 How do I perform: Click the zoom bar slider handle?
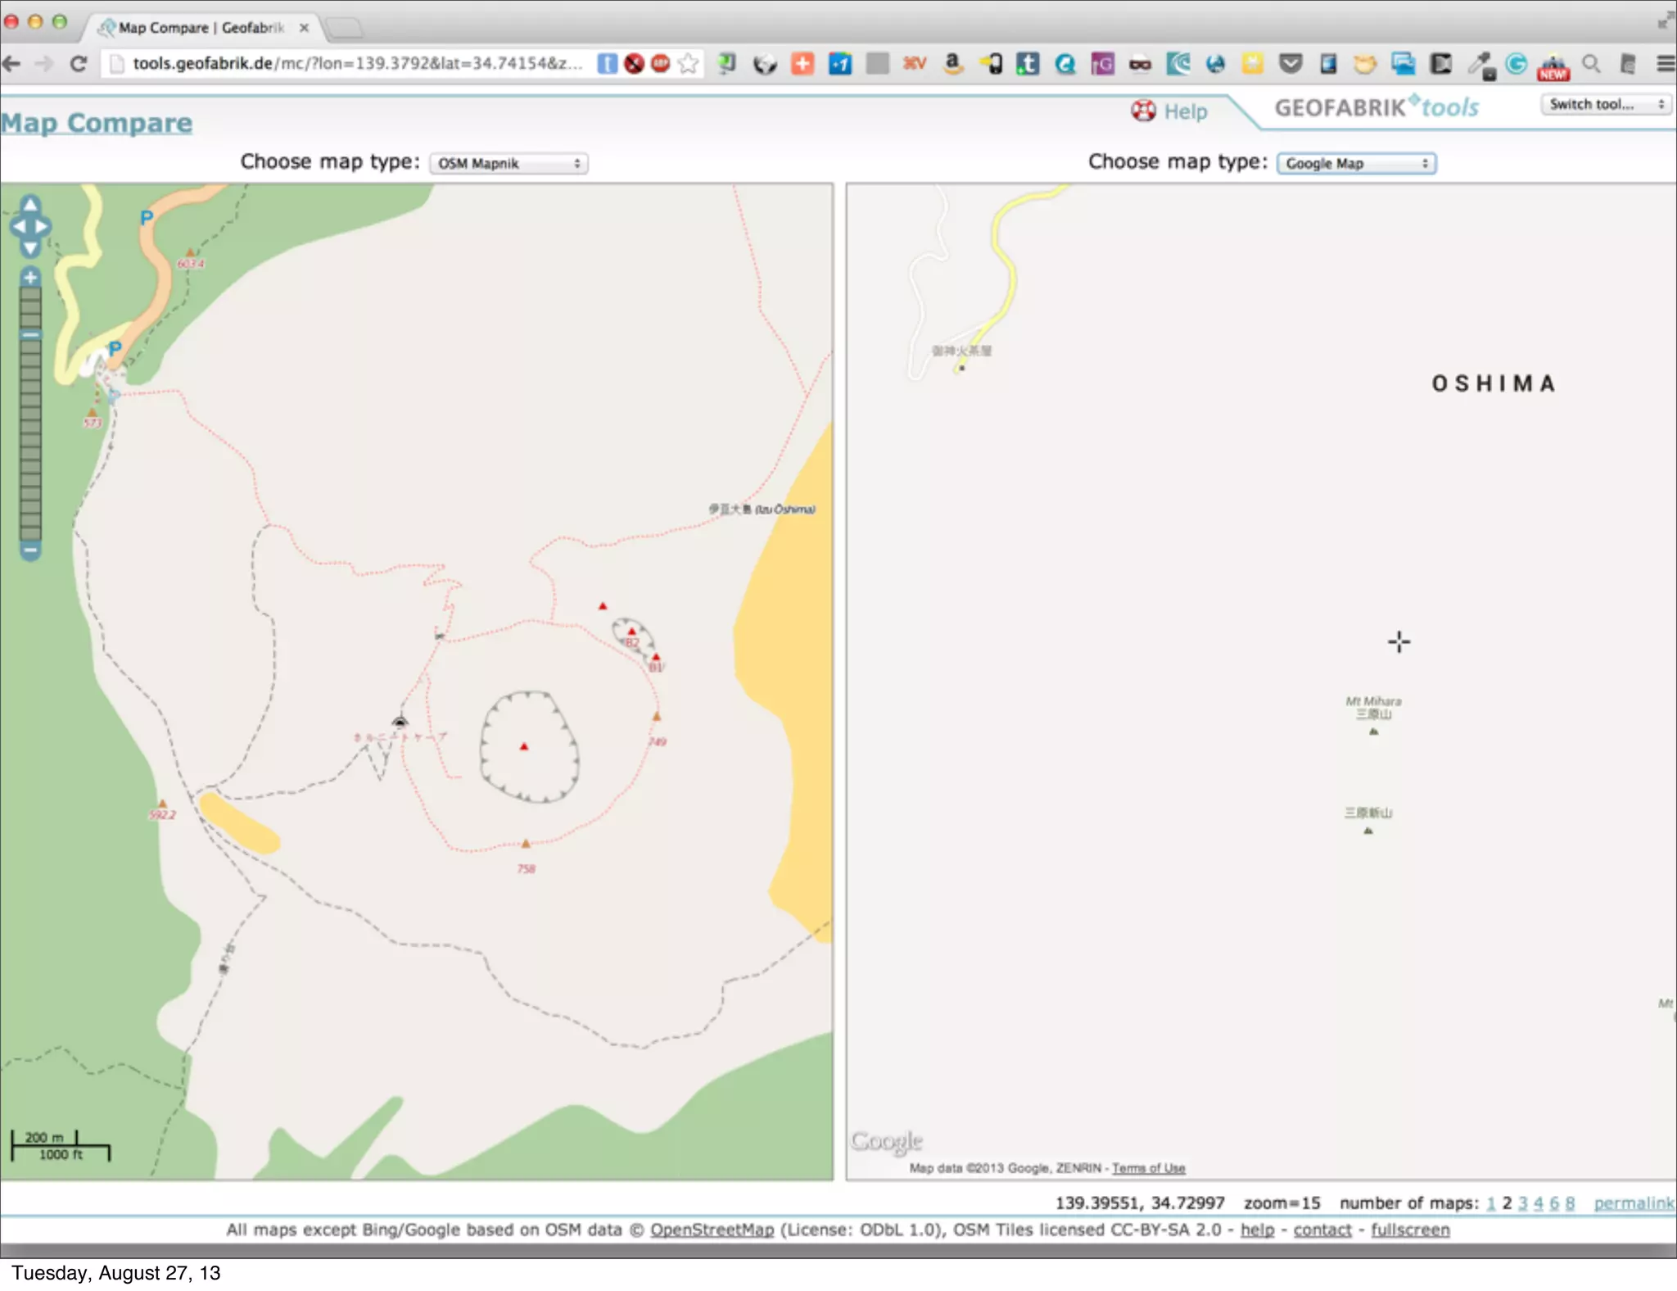(30, 334)
